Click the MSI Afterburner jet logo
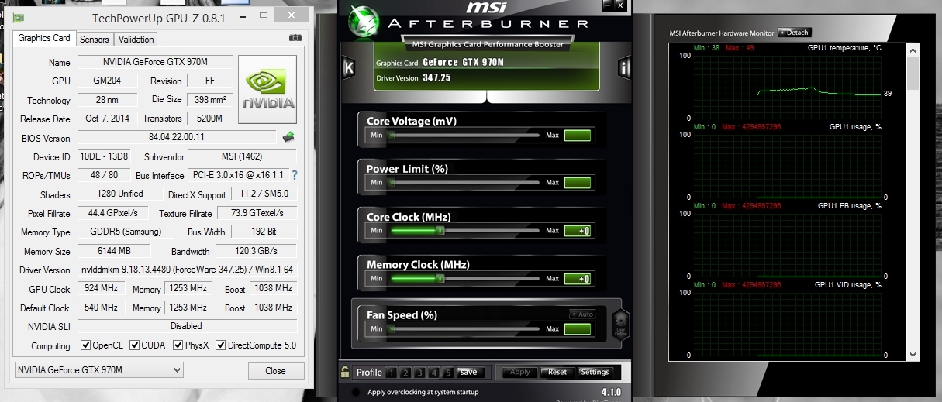Viewport: 942px width, 402px height. tap(364, 23)
